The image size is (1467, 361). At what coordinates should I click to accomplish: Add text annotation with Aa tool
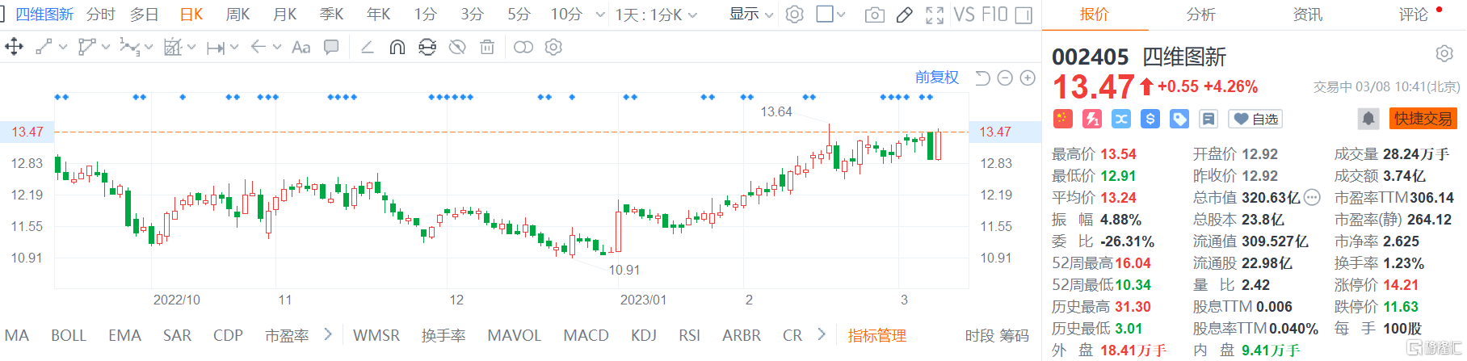pos(301,47)
